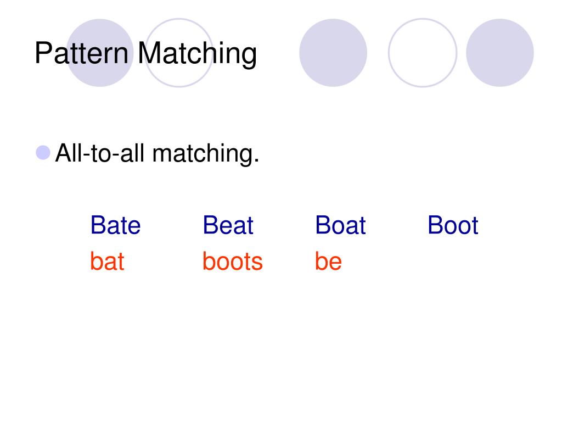562x422 pixels.
Task: Click the empty outlined circle near right
Action: pos(423,53)
